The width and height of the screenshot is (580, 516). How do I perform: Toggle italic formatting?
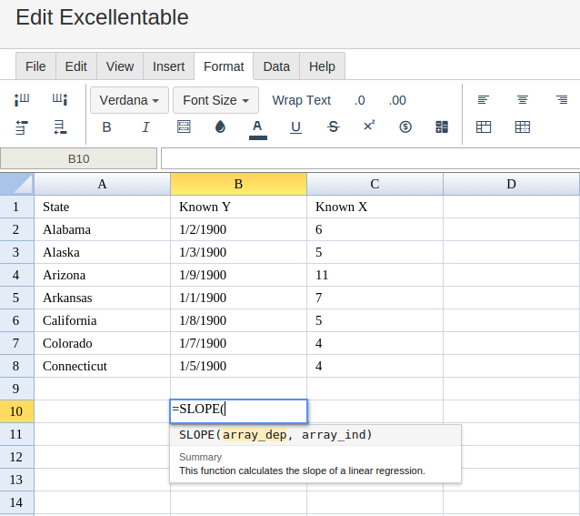click(145, 127)
